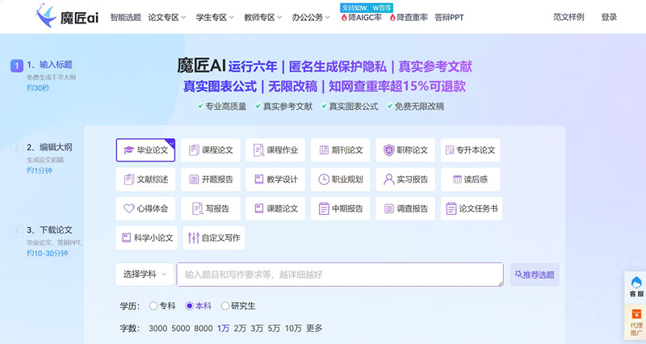
Task: Choose the 心得体会 heart icon
Action: coord(129,208)
